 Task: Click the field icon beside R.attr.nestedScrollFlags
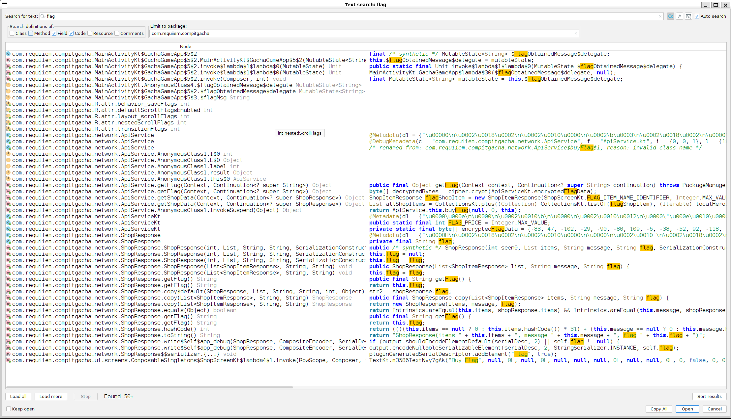pos(8,122)
